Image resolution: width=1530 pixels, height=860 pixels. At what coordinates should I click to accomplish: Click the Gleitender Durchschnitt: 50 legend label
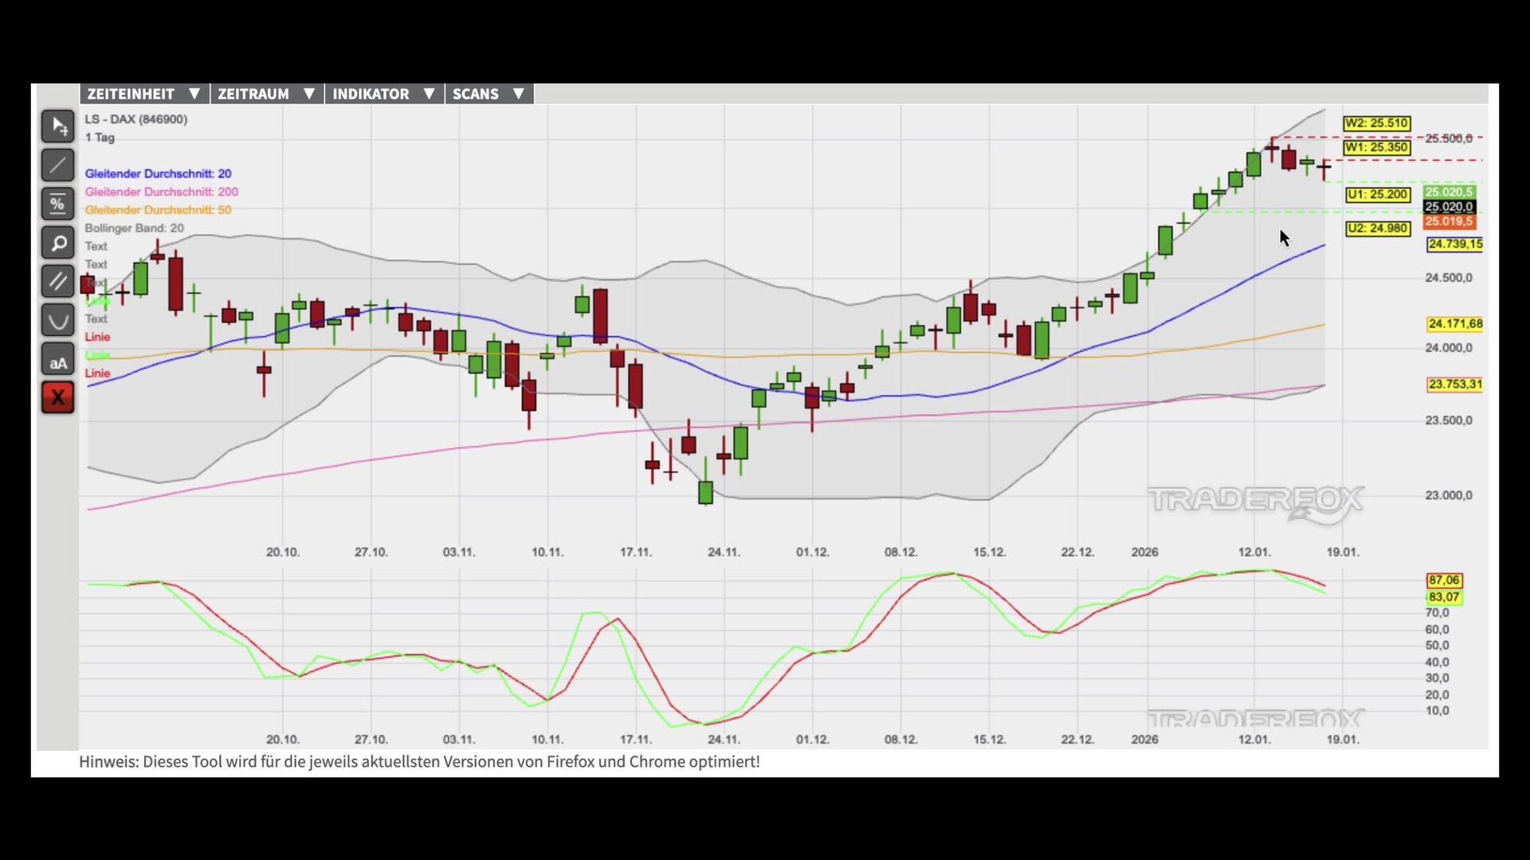tap(158, 210)
